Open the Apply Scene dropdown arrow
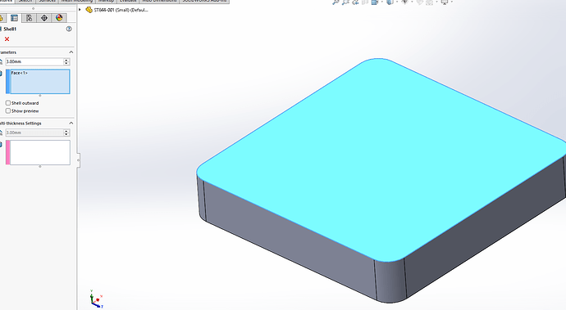The height and width of the screenshot is (310, 566). [436, 2]
